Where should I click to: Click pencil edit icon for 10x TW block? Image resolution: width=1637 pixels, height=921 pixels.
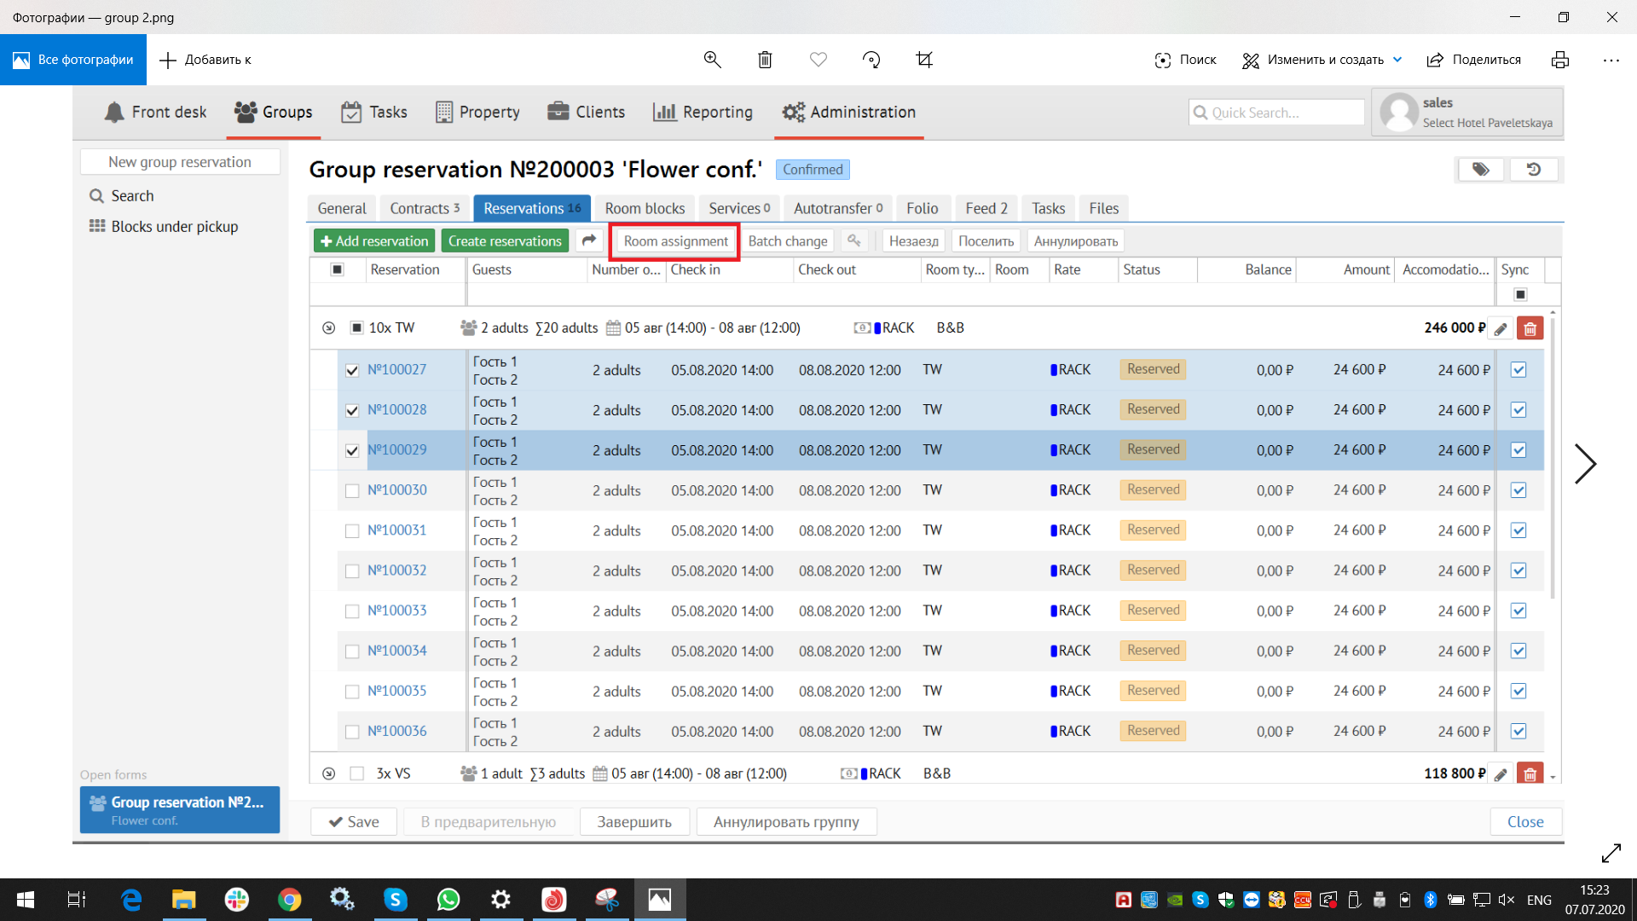[1501, 328]
